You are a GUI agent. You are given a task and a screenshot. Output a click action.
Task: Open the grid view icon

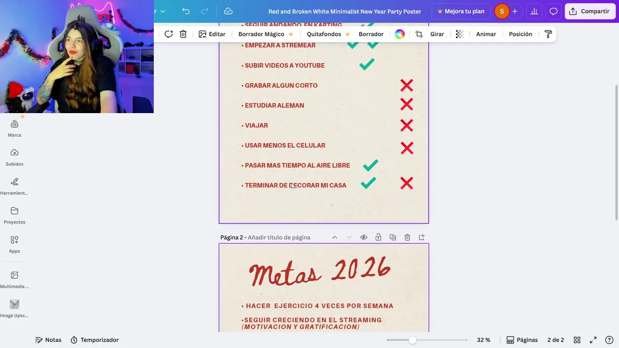click(x=577, y=340)
